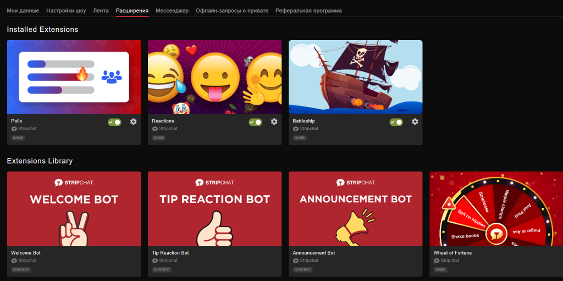Click the CHATBOT tag under Tip Reaction Bot

162,269
